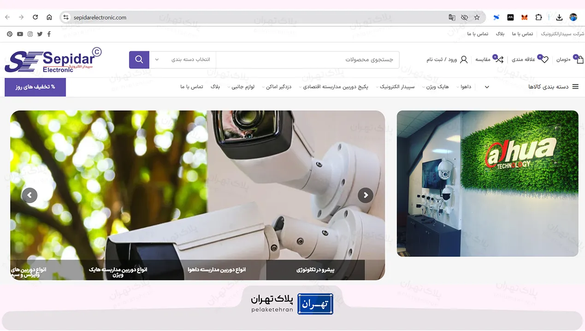Open the بلاگ item in main navigation
This screenshot has width=585, height=331.
[x=215, y=87]
